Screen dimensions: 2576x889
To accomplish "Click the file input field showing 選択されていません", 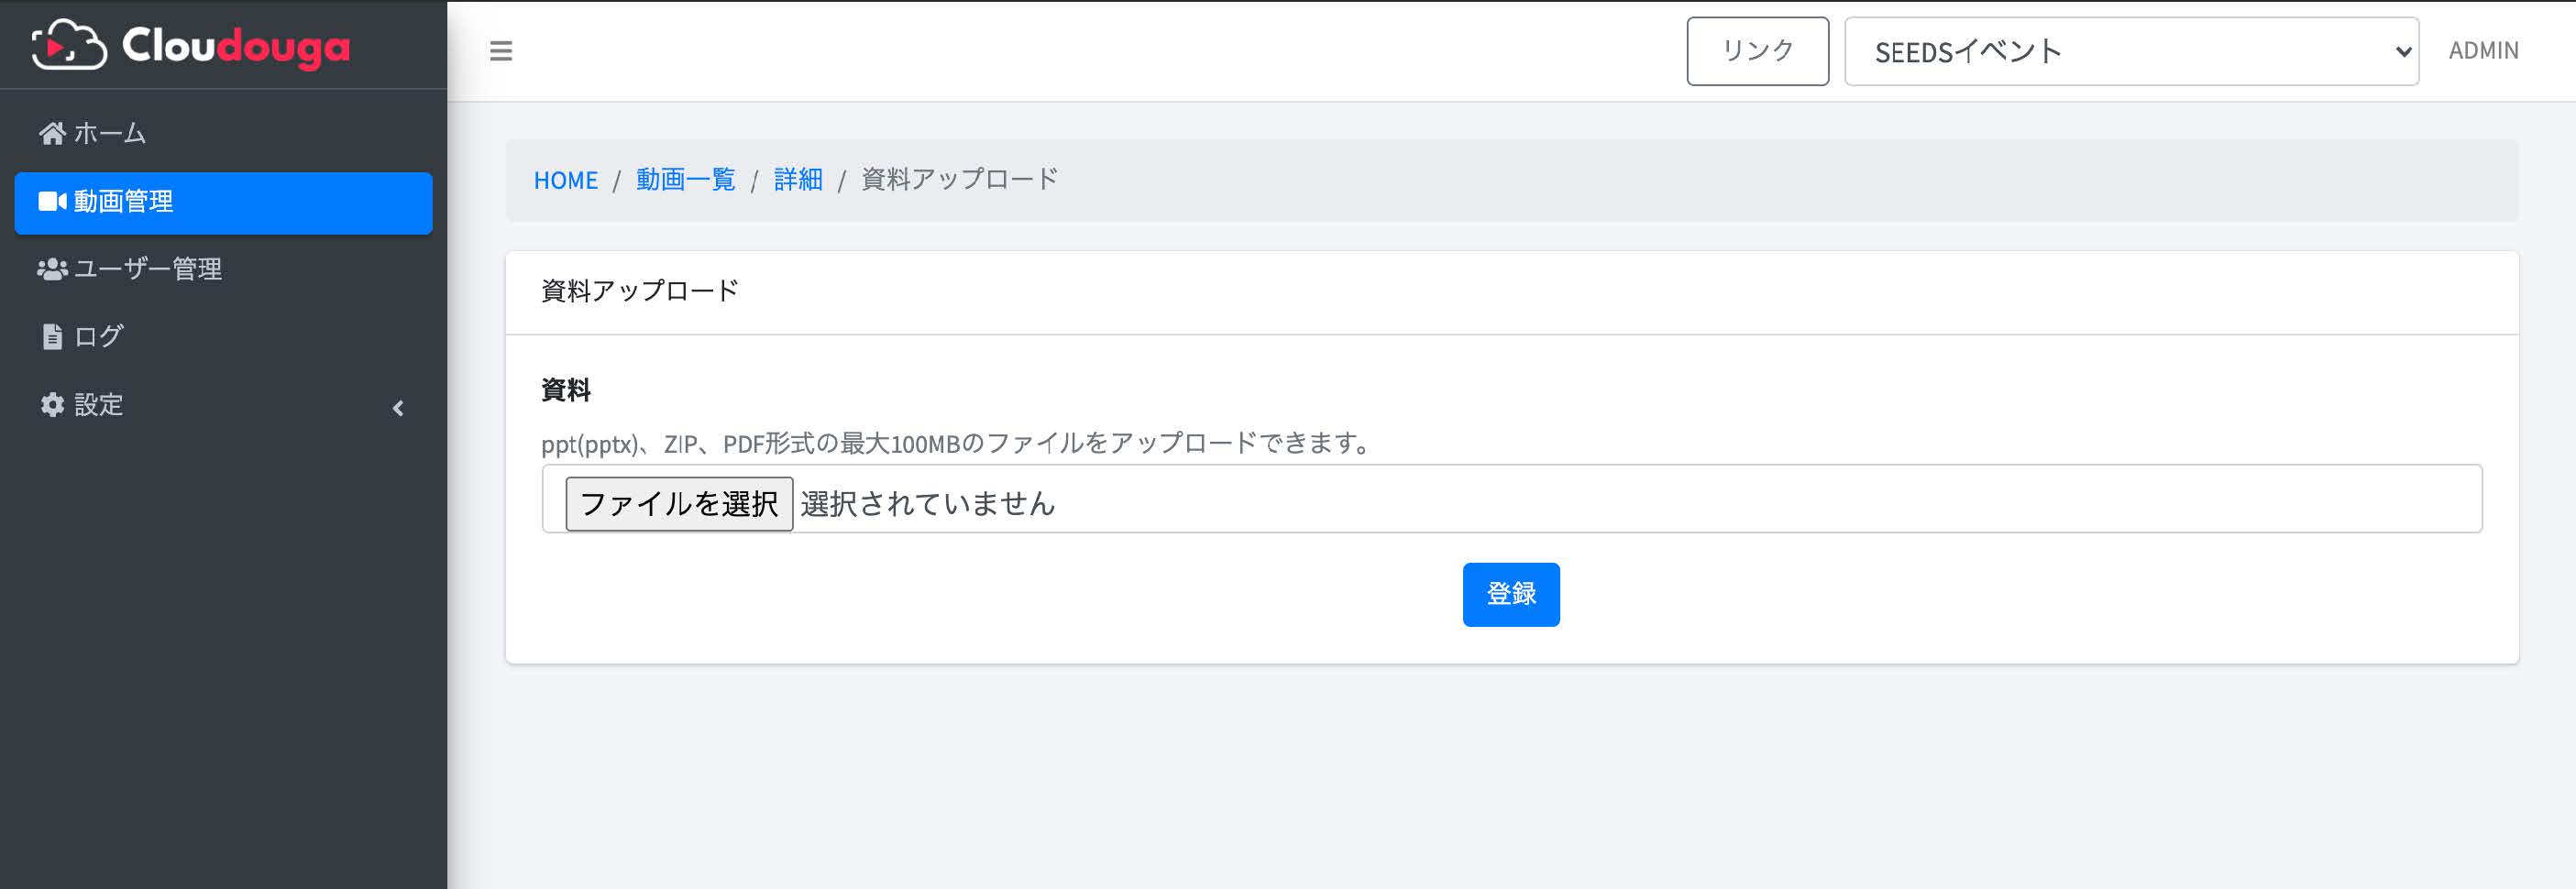I will pyautogui.click(x=1511, y=499).
